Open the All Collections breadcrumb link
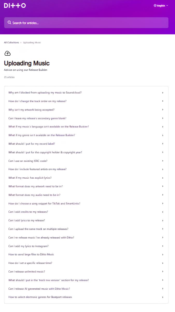Screen dimensions: 175x312 coord(11,42)
